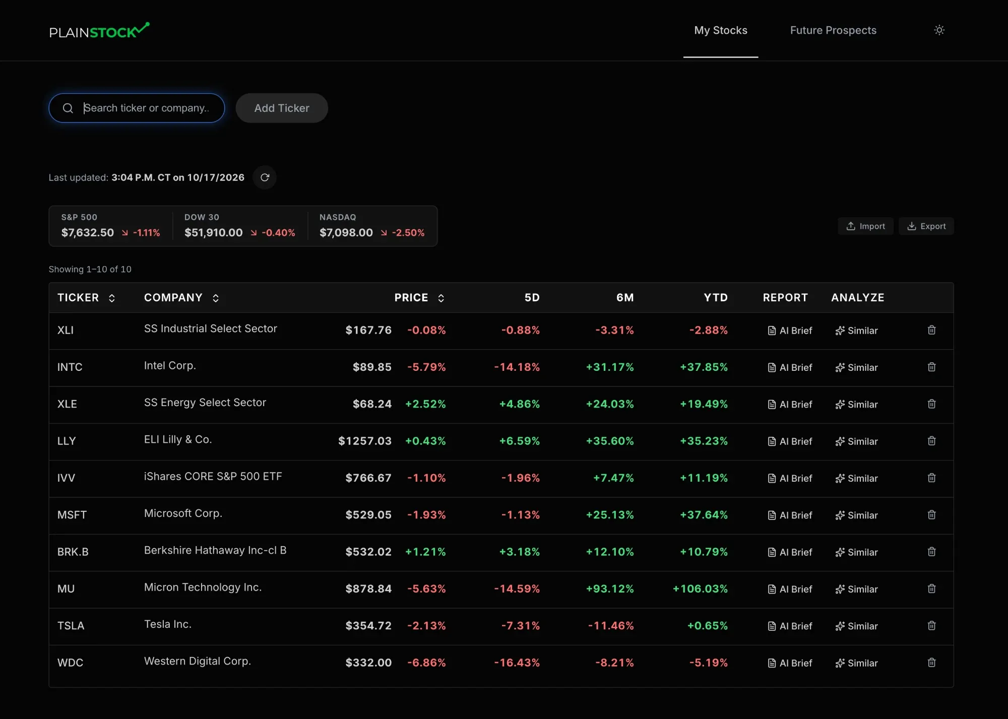Click the Export button
The height and width of the screenshot is (719, 1008).
(x=926, y=226)
